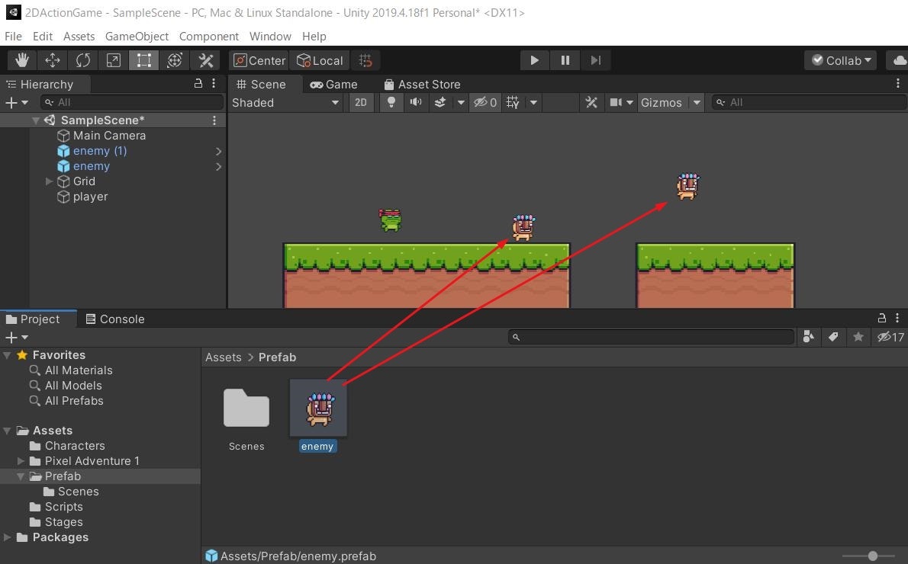Click the Project search field
This screenshot has height=564, width=908.
[x=651, y=337]
